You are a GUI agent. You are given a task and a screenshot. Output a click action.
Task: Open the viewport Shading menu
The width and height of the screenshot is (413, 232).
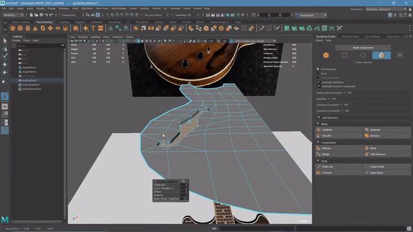click(83, 37)
